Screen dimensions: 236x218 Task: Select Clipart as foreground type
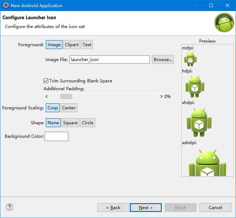(72, 45)
